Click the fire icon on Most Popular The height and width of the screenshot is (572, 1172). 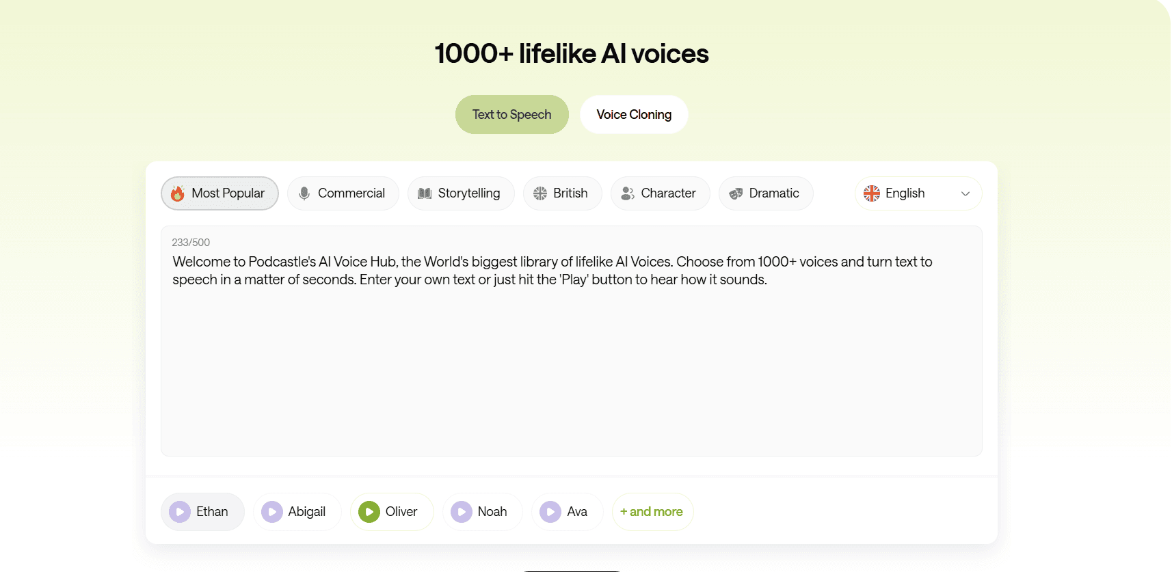178,193
